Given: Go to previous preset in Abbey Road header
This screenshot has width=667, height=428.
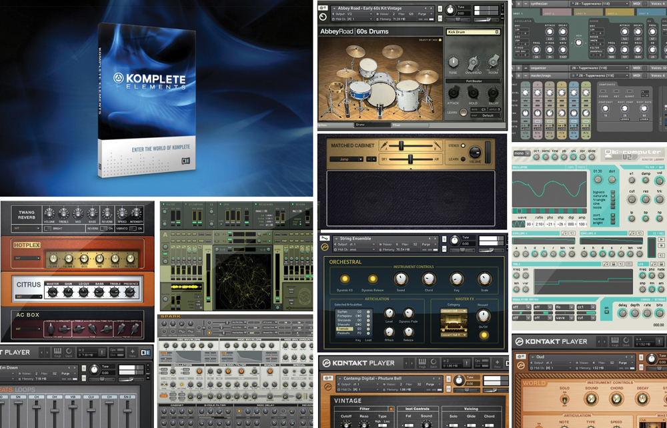Looking at the screenshot, I should 427,8.
